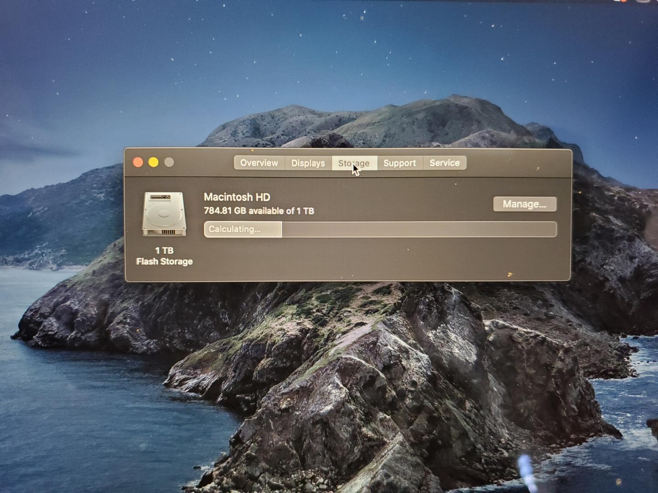Select the Storage tab
Screen dimensions: 658x493
point(354,163)
